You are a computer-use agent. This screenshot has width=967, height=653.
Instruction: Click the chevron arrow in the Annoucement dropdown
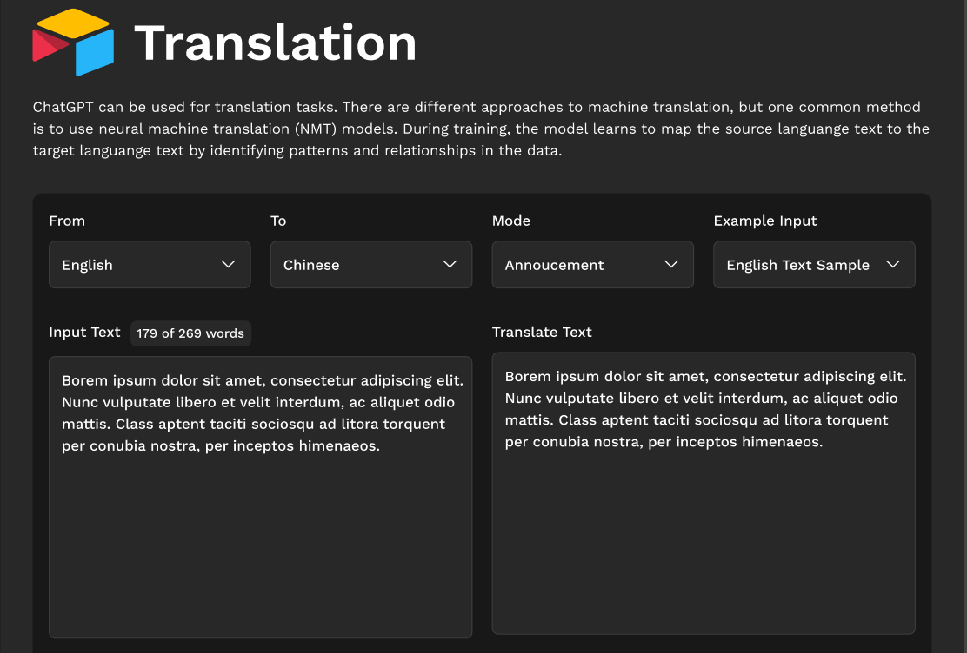(x=671, y=264)
